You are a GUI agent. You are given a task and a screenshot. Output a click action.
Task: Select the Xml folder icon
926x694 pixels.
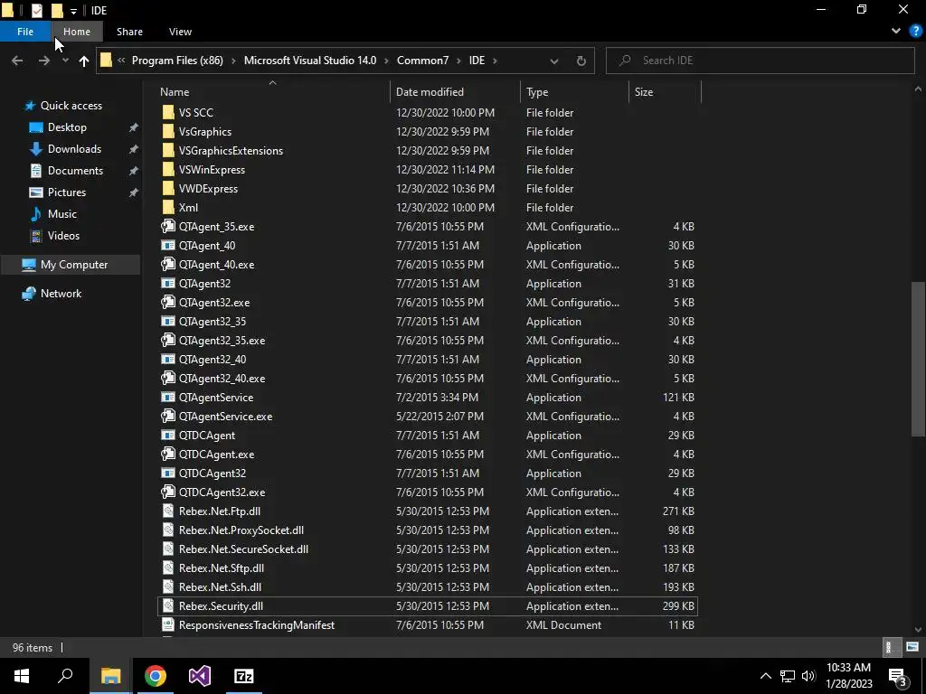coord(168,208)
